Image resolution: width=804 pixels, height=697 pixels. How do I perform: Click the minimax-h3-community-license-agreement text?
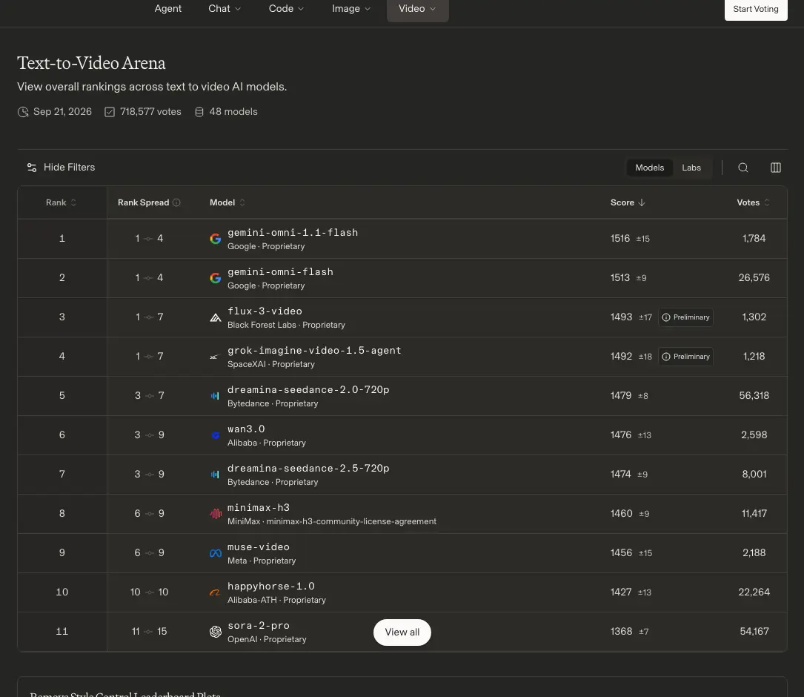point(351,521)
